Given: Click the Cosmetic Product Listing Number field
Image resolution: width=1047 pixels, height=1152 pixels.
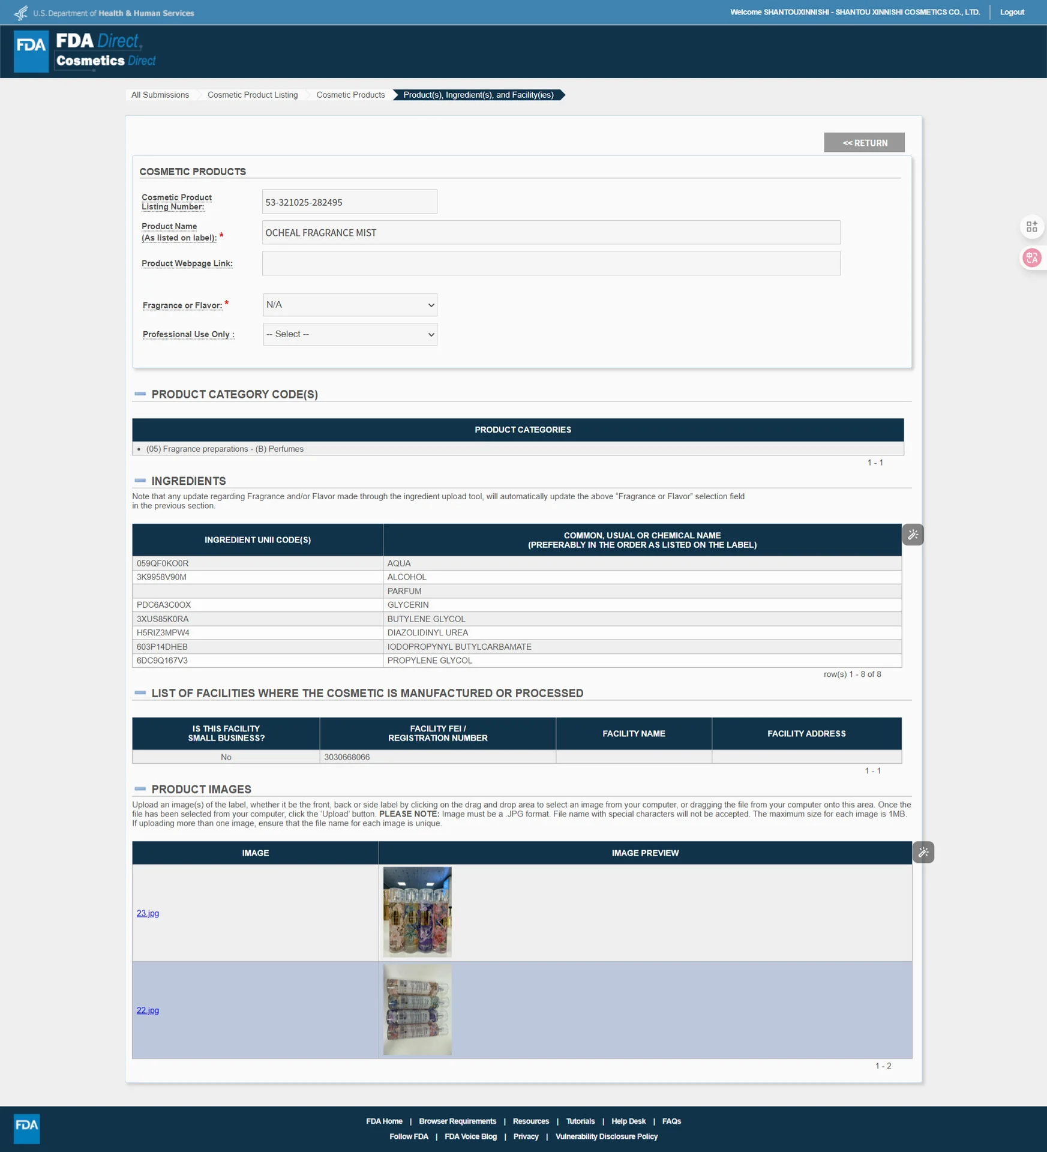Looking at the screenshot, I should (x=350, y=202).
